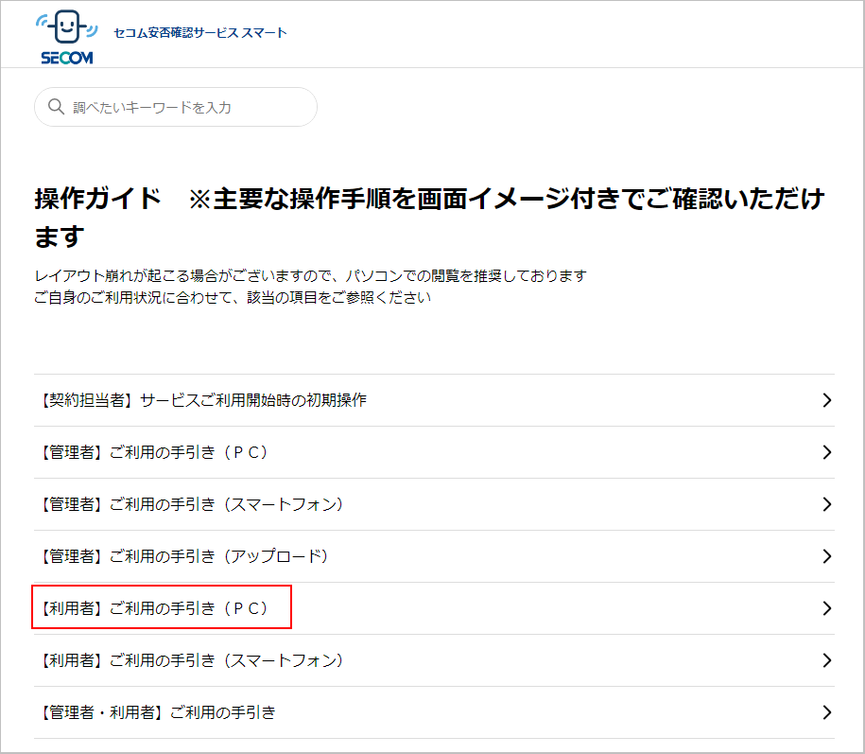The width and height of the screenshot is (865, 754).
Task: Open 【管理者】ご利用の手引き（スマートフォン）
Action: coord(434,504)
